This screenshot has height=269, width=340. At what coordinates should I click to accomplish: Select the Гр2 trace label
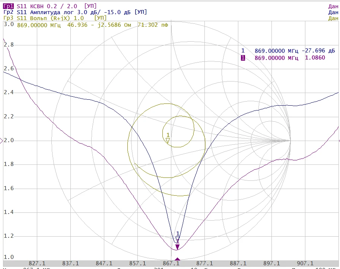pos(7,12)
